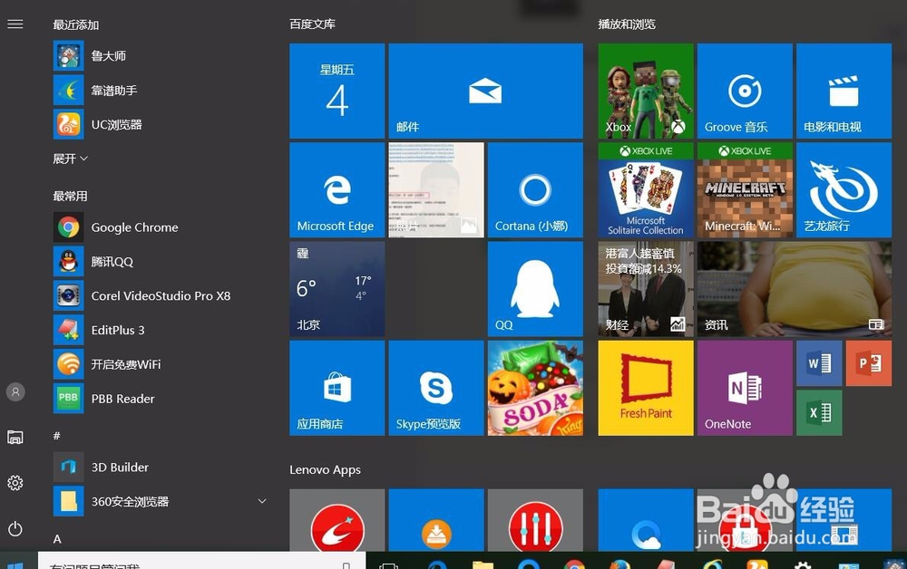Open the Xbox tile
Screen dimensions: 907x569
(646, 91)
